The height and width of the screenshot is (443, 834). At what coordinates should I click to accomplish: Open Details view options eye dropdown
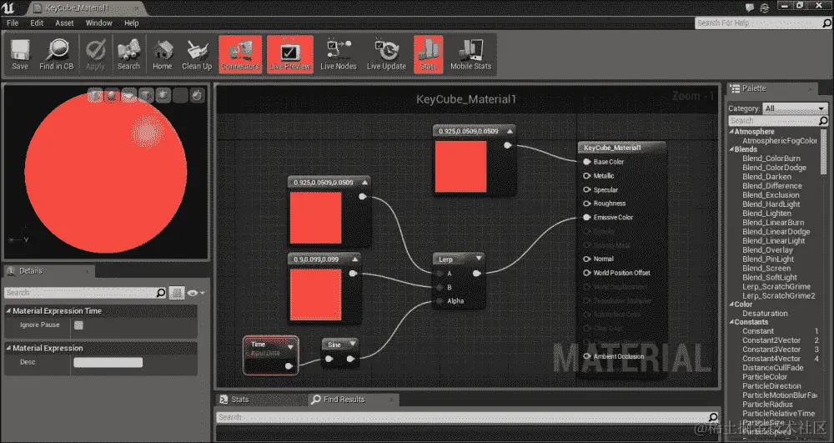196,293
